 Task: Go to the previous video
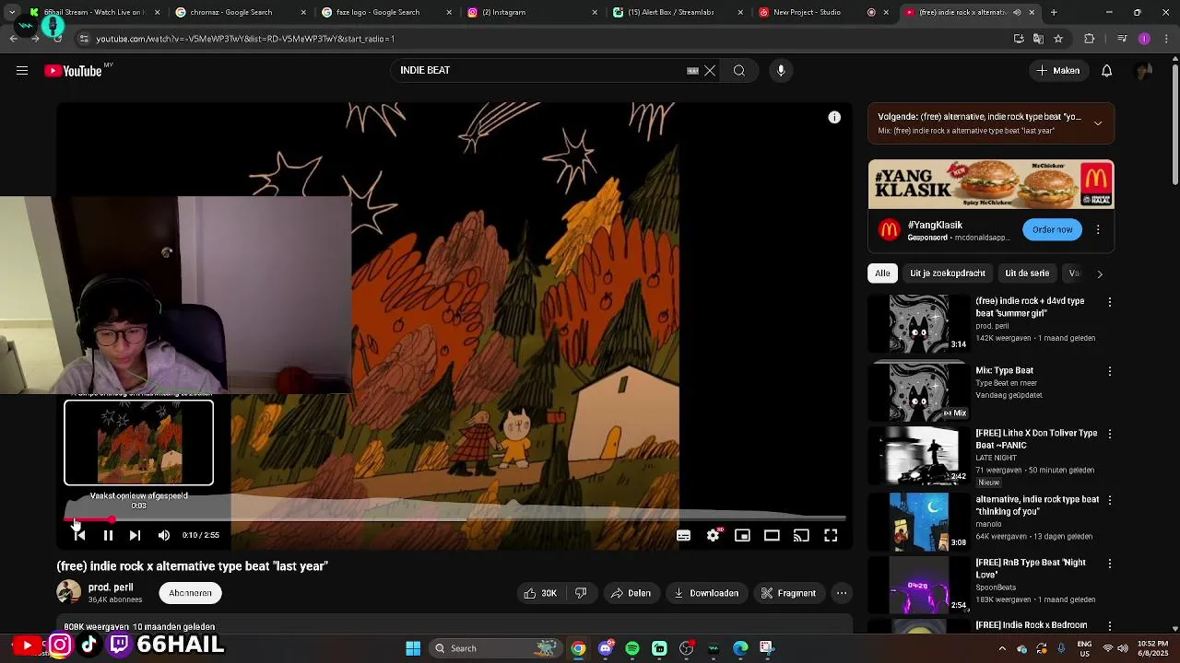click(x=79, y=535)
